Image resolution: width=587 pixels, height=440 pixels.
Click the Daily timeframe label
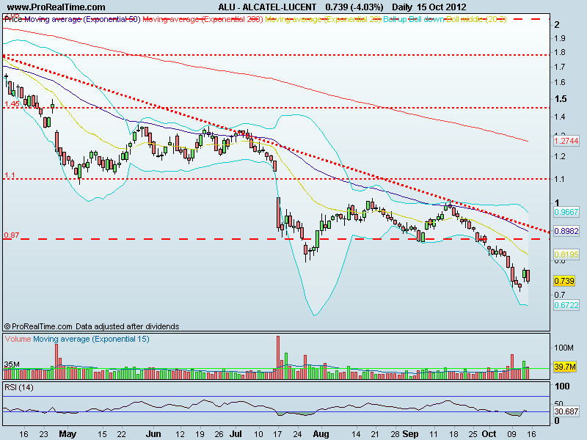(x=402, y=7)
